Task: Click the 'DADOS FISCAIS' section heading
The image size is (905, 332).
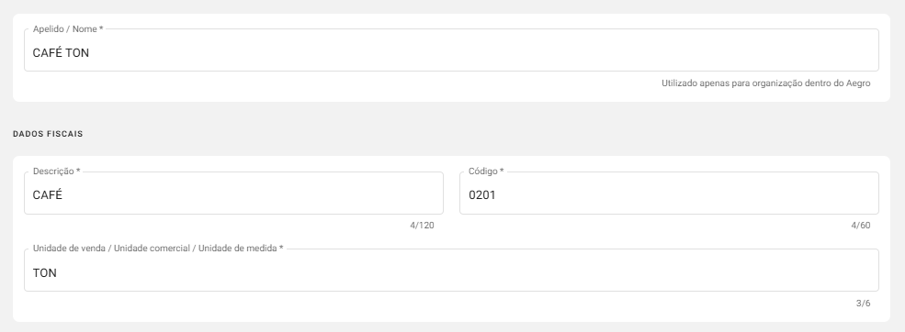Action: pos(48,134)
